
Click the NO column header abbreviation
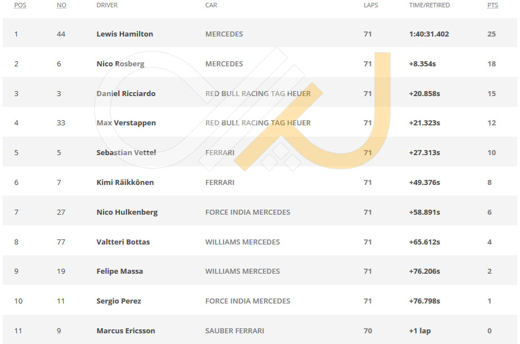pyautogui.click(x=61, y=5)
